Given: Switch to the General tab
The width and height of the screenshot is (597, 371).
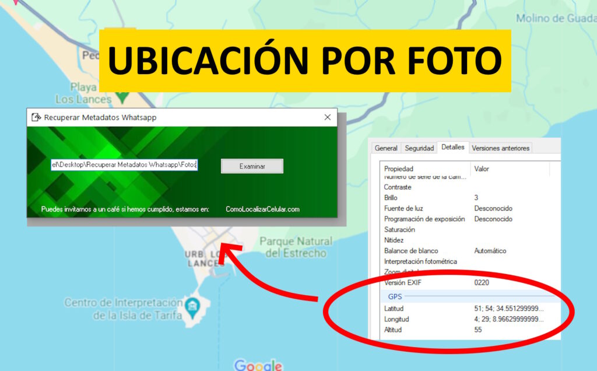Looking at the screenshot, I should tap(386, 148).
